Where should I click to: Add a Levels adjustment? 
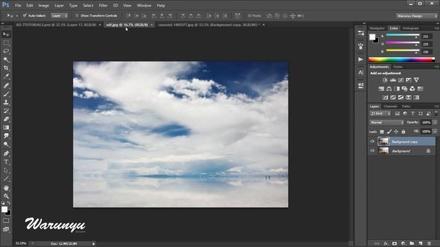tap(393, 80)
